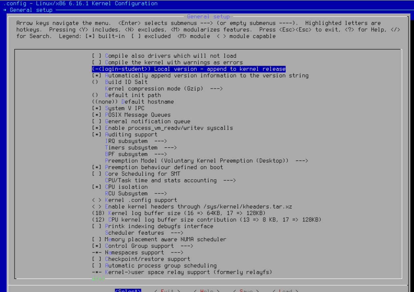Open RCU Subsystem submenu
The width and height of the screenshot is (414, 292).
136,193
